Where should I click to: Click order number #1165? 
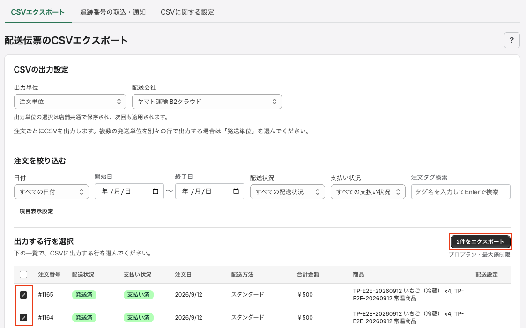coord(45,295)
